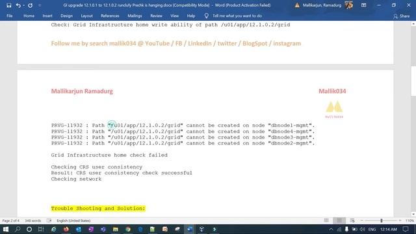Open the File menu
416x234 pixels.
[10, 16]
